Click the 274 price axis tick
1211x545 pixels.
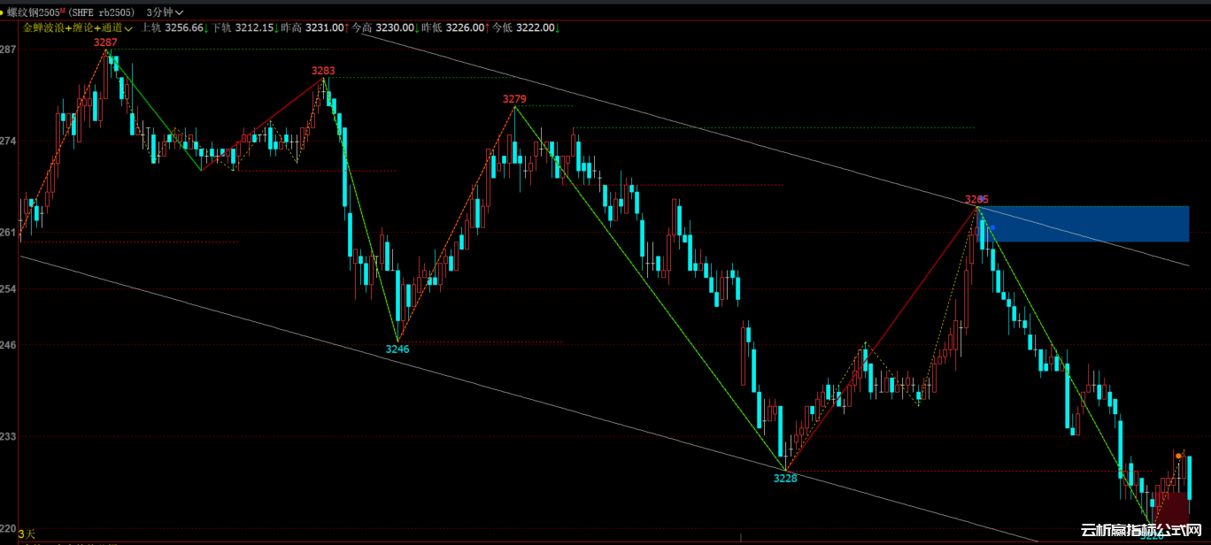click(8, 141)
